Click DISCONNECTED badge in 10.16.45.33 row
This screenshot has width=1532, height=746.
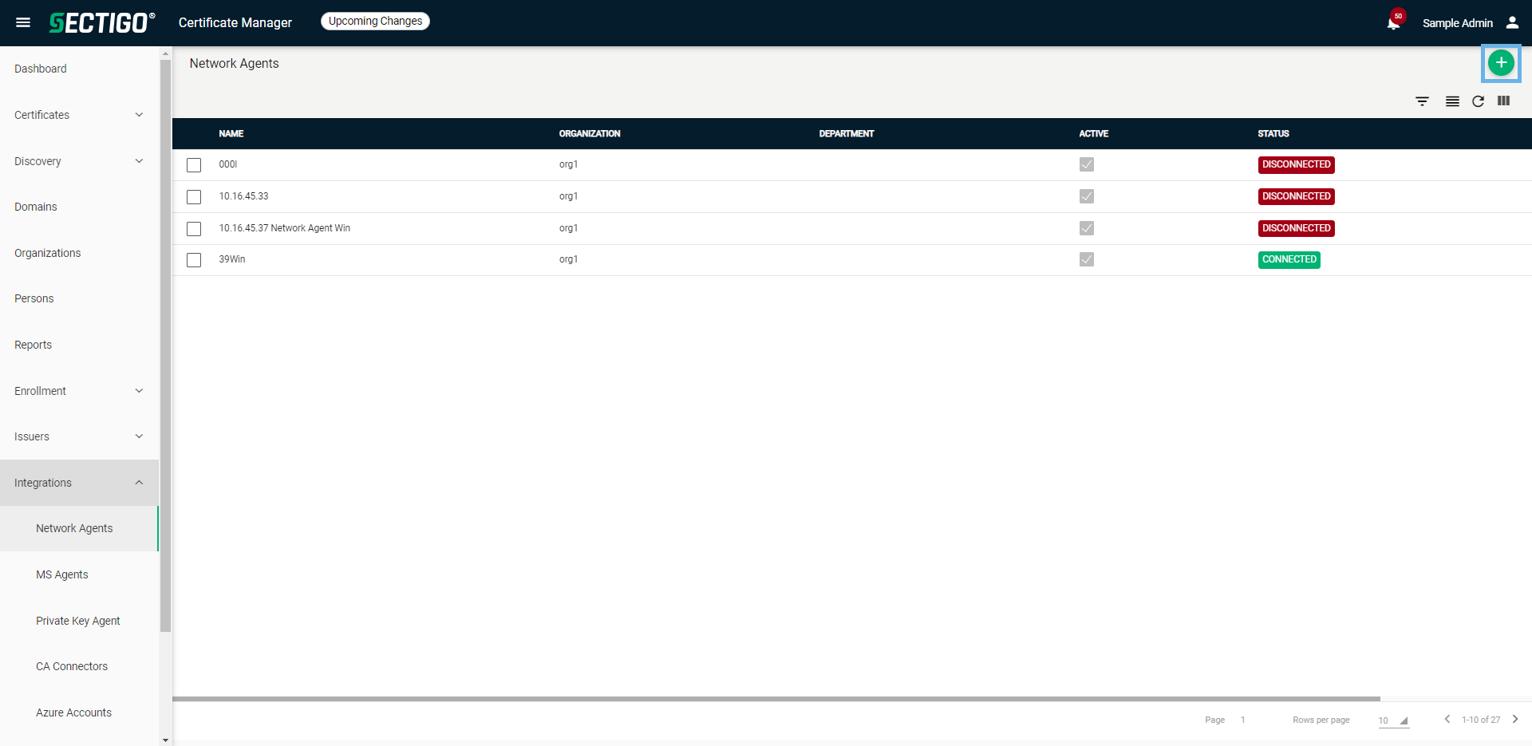pos(1297,196)
